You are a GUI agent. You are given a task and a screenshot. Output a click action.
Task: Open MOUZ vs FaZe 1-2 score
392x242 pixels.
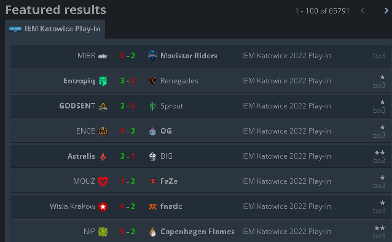pos(128,181)
